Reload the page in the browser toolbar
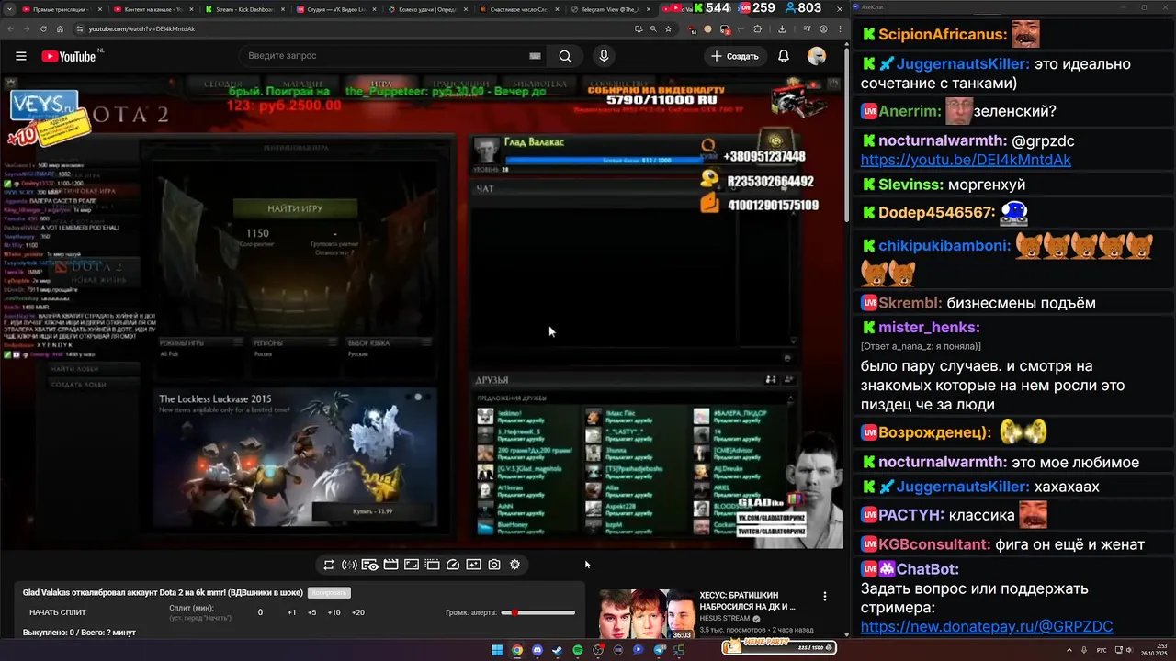 (43, 28)
